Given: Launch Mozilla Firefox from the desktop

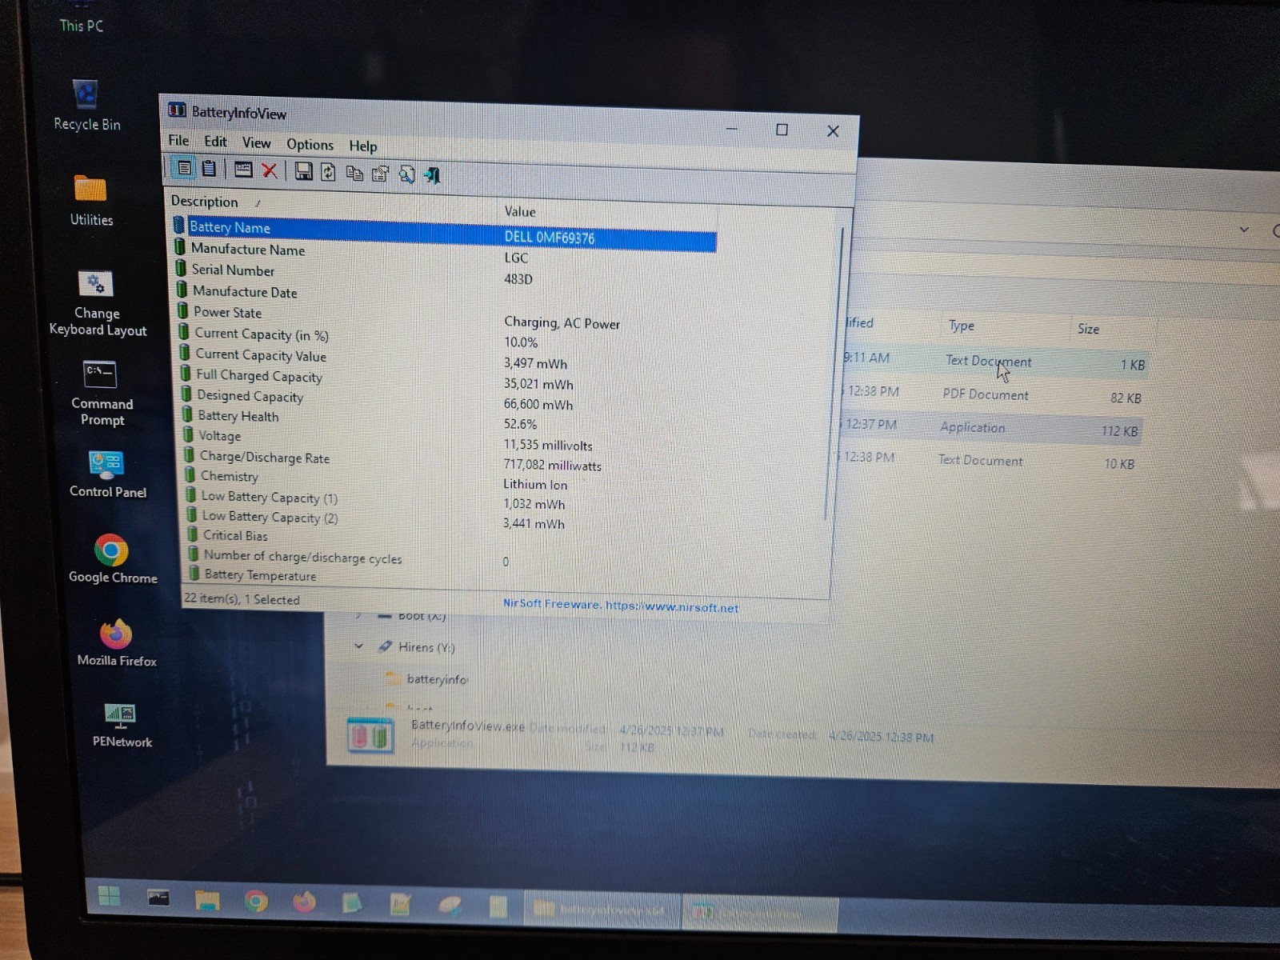Looking at the screenshot, I should pyautogui.click(x=117, y=643).
